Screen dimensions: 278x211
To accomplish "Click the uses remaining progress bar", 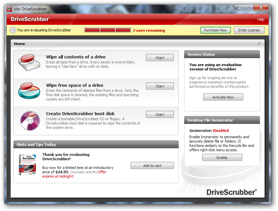I will 108,30.
